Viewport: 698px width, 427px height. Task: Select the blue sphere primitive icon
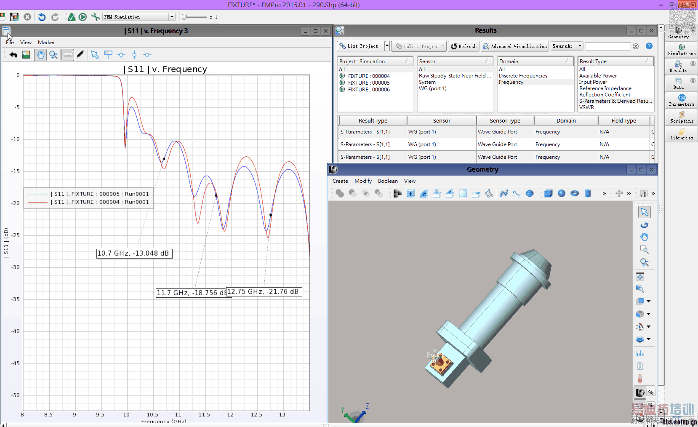tap(561, 193)
